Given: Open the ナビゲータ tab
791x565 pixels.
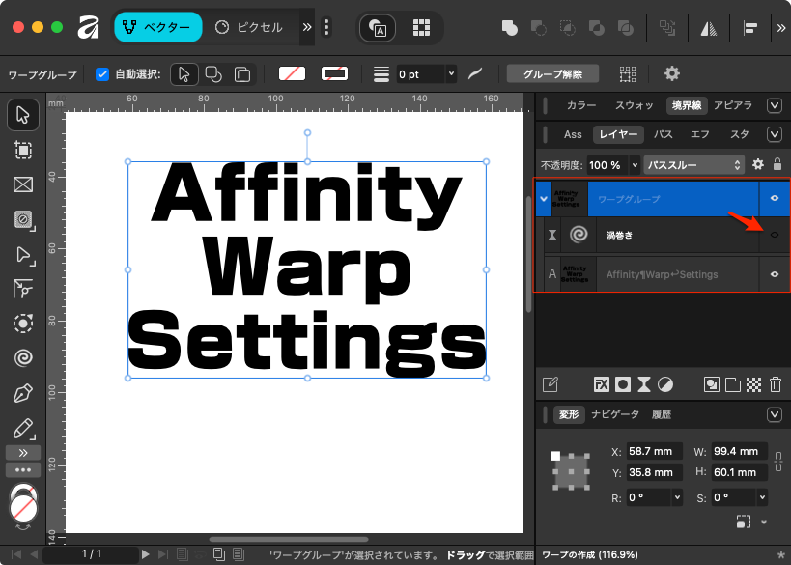Looking at the screenshot, I should (x=615, y=414).
